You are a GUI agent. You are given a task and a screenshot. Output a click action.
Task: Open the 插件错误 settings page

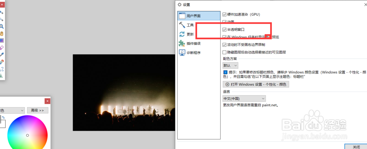(x=199, y=44)
